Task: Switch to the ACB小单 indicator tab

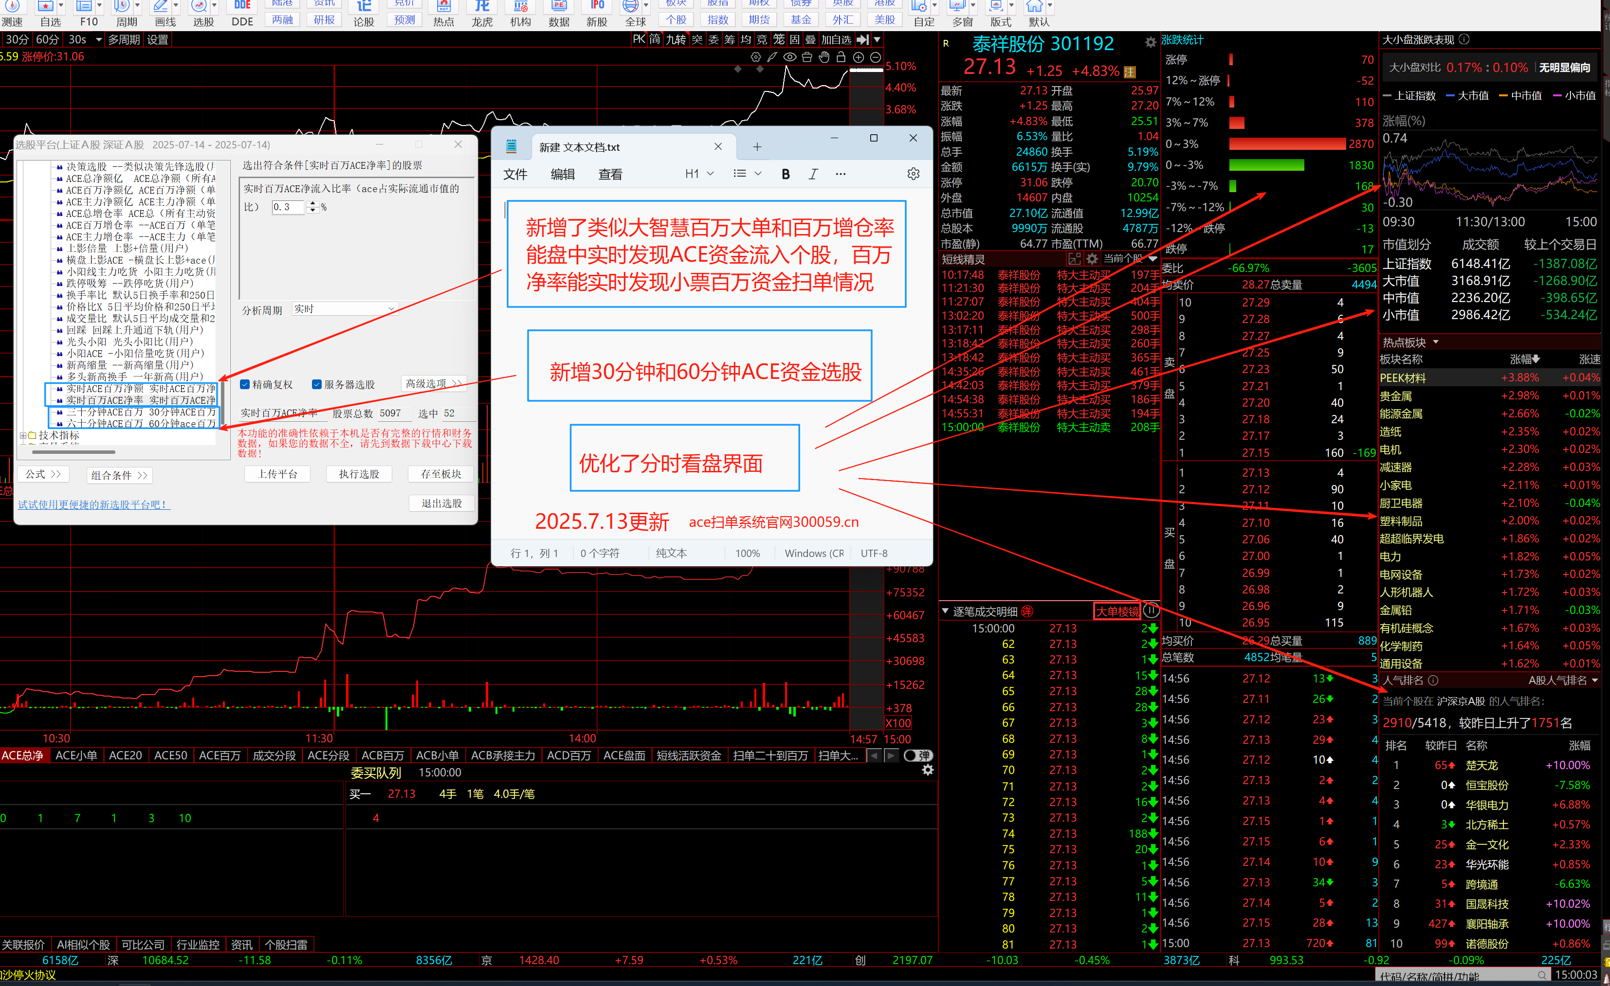Action: [x=437, y=755]
